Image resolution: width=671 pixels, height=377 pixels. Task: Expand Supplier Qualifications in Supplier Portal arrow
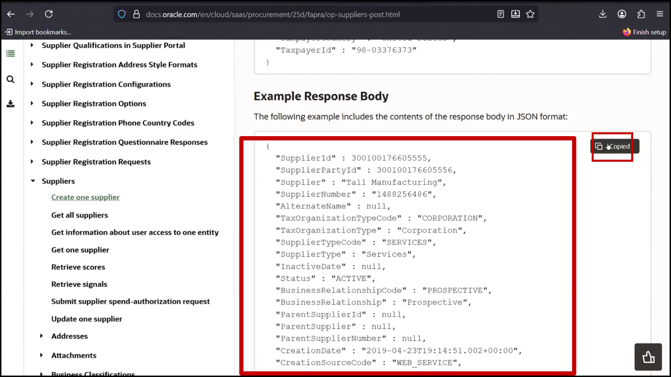(x=32, y=45)
